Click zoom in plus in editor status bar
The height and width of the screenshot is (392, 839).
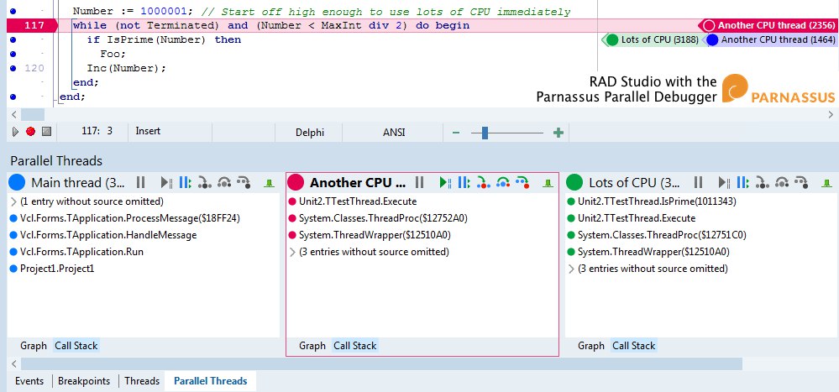pyautogui.click(x=558, y=133)
